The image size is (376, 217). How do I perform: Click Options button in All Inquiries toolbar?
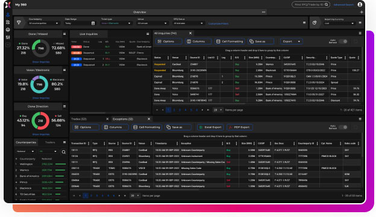coord(169,41)
